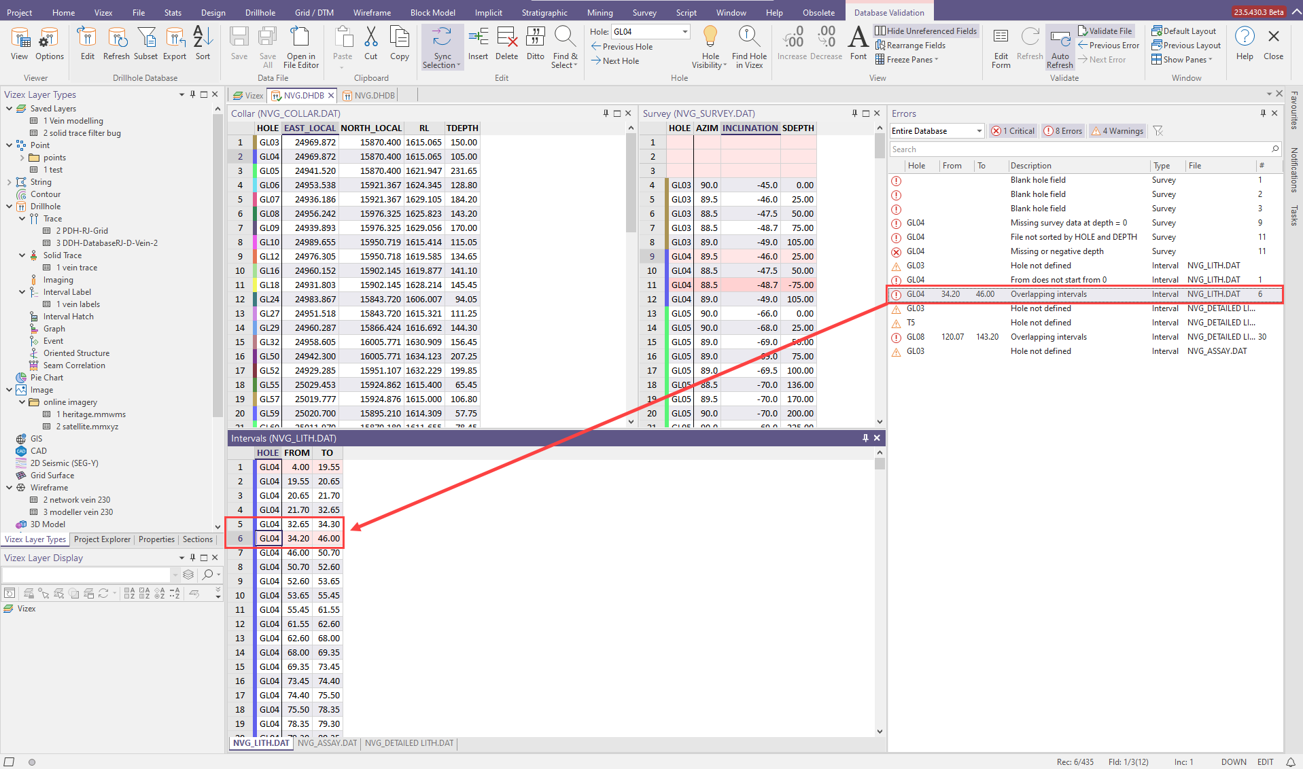Toggle the Hide Unreferenced Fields option
Screen dimensions: 1303x769
pos(926,31)
